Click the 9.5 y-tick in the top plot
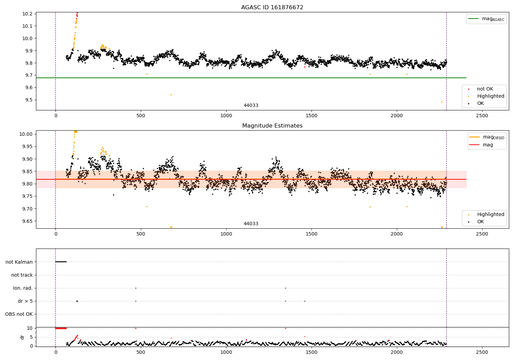This screenshot has height=360, width=514. pyautogui.click(x=29, y=100)
